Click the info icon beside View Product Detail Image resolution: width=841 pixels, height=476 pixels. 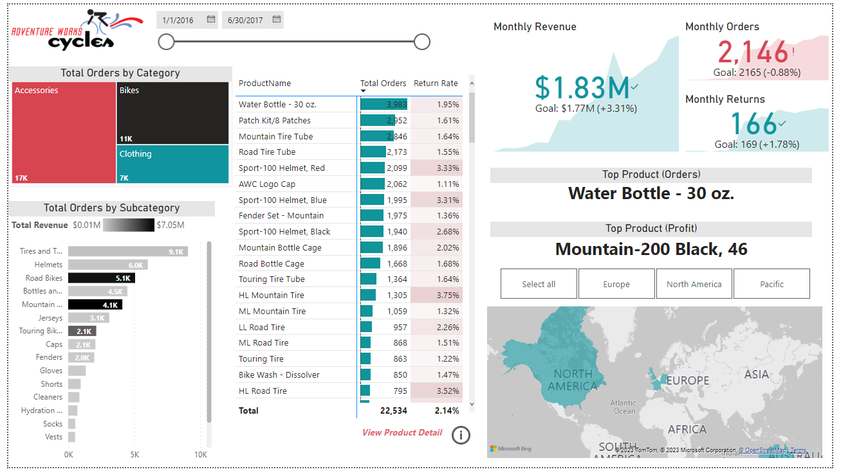pyautogui.click(x=461, y=435)
